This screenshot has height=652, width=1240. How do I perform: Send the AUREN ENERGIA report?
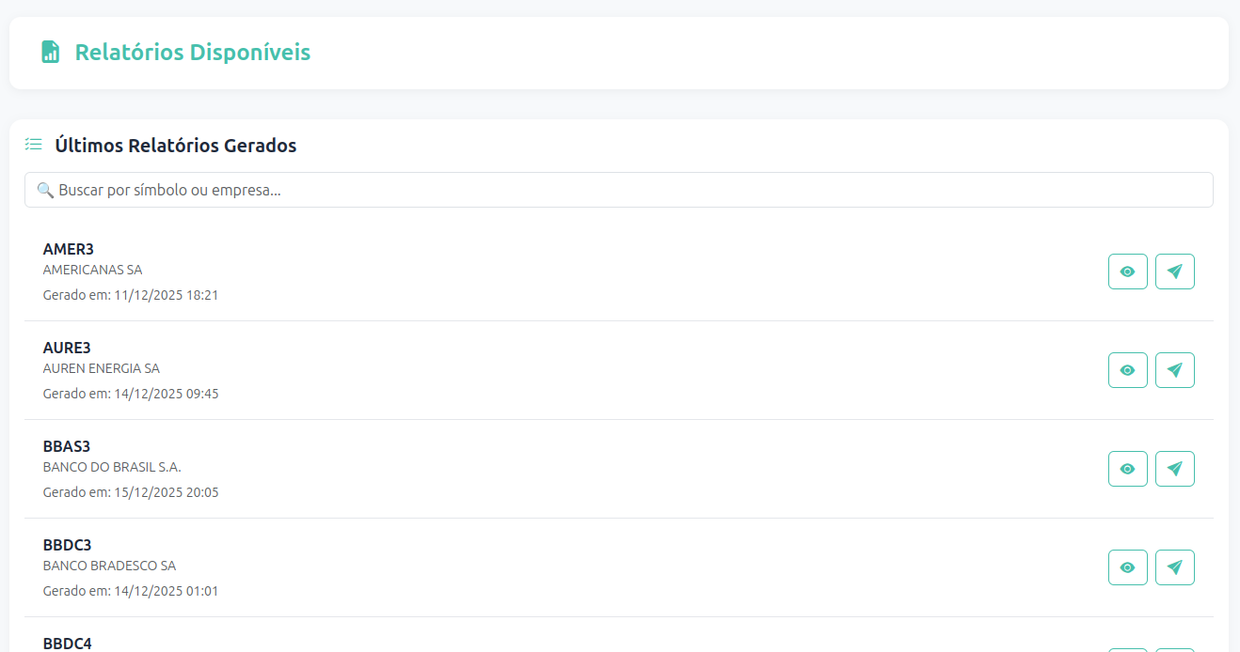1174,370
